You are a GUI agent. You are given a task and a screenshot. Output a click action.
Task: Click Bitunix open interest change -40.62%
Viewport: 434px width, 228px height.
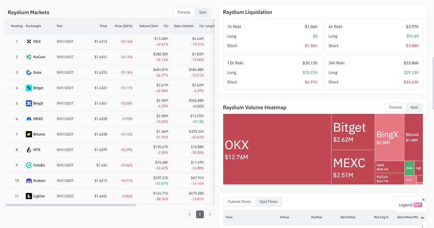click(x=197, y=137)
